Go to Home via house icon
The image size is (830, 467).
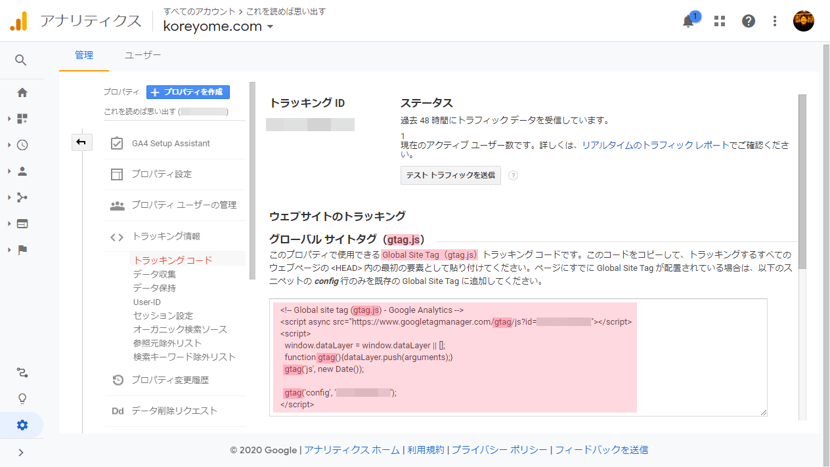(x=22, y=92)
